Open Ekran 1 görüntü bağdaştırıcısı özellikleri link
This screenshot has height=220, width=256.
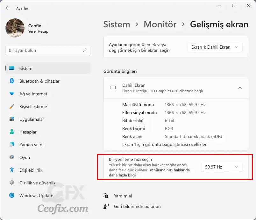pyautogui.click(x=165, y=144)
